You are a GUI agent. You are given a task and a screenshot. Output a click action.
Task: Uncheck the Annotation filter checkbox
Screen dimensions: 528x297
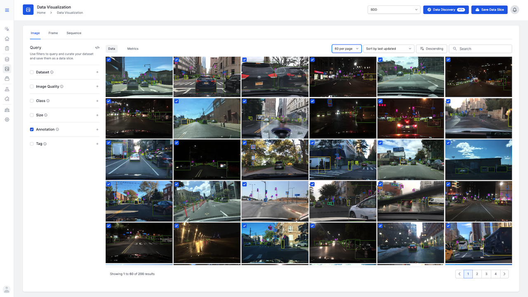click(x=32, y=130)
